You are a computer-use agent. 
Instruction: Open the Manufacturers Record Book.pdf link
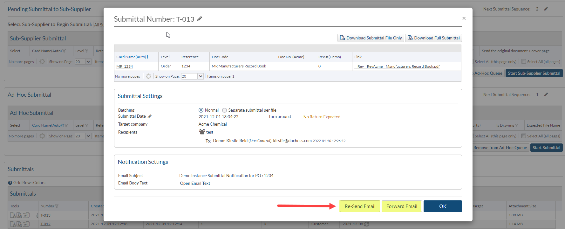[x=397, y=66]
